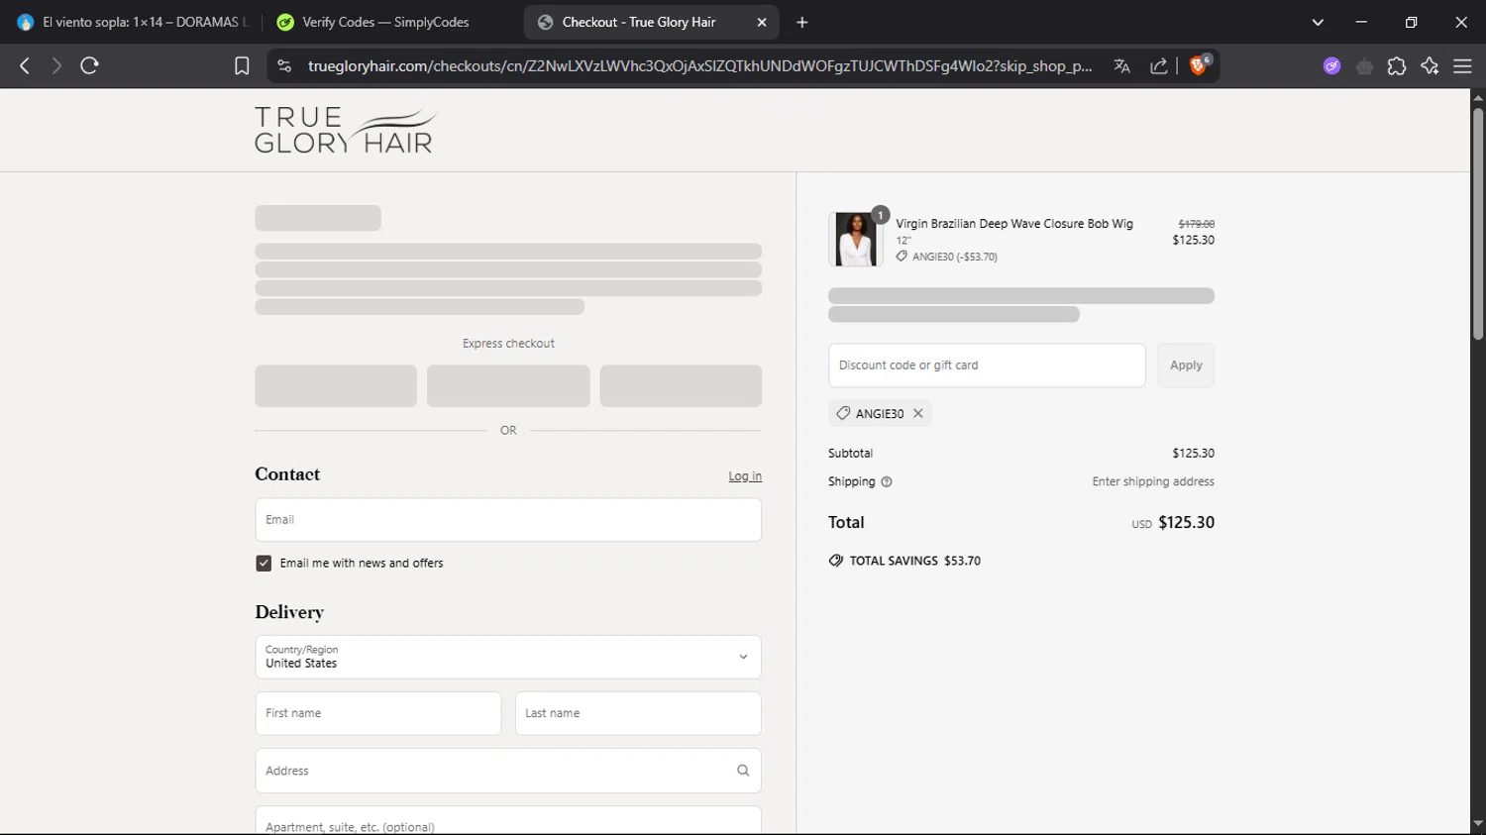Switch to the Verify Codes SimplyCodes tab
1486x835 pixels.
(386, 22)
